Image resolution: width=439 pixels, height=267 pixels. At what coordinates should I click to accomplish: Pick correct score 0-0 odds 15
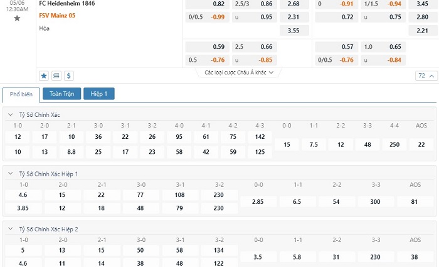pyautogui.click(x=287, y=144)
